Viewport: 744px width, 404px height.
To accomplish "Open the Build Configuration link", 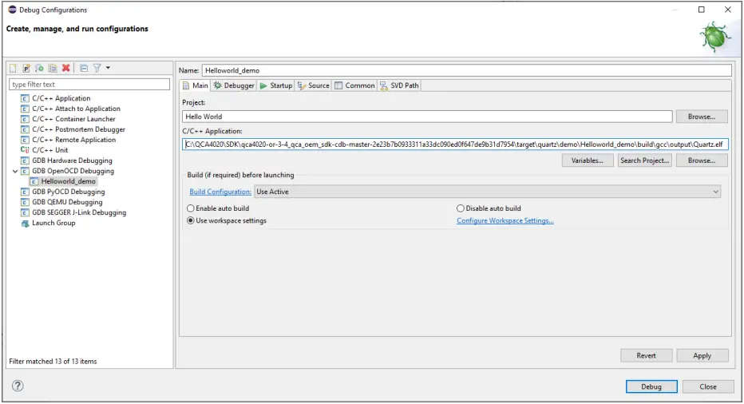I will pyautogui.click(x=220, y=192).
